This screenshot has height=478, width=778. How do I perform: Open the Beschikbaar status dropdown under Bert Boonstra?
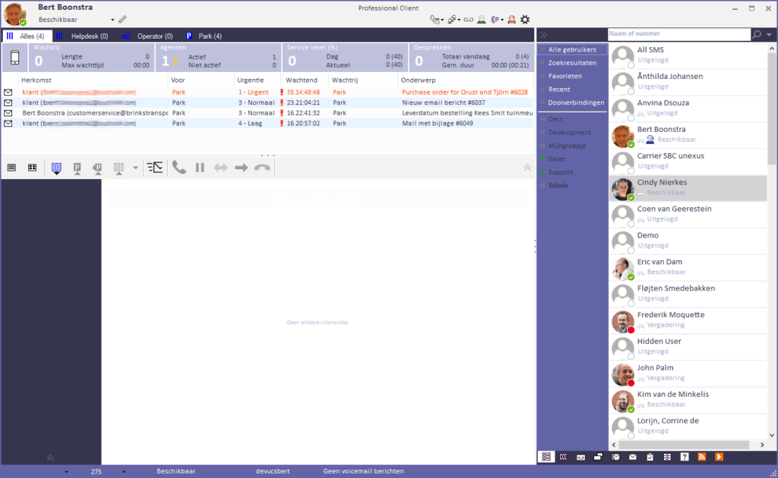click(76, 20)
